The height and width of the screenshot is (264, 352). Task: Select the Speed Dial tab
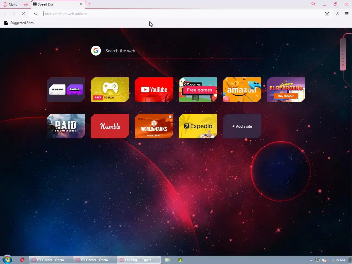(x=55, y=4)
